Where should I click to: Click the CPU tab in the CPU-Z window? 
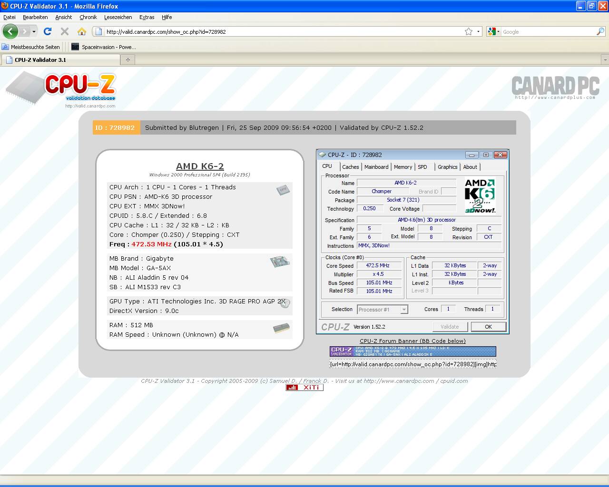pos(327,166)
